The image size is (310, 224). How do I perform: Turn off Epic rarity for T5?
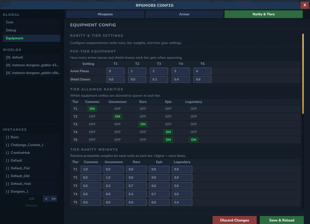click(168, 140)
